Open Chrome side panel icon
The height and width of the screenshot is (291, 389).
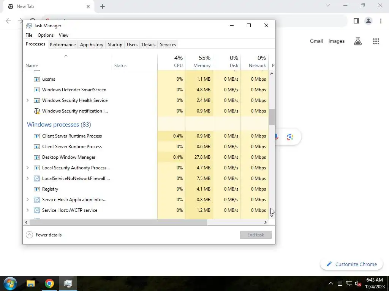[x=356, y=21]
